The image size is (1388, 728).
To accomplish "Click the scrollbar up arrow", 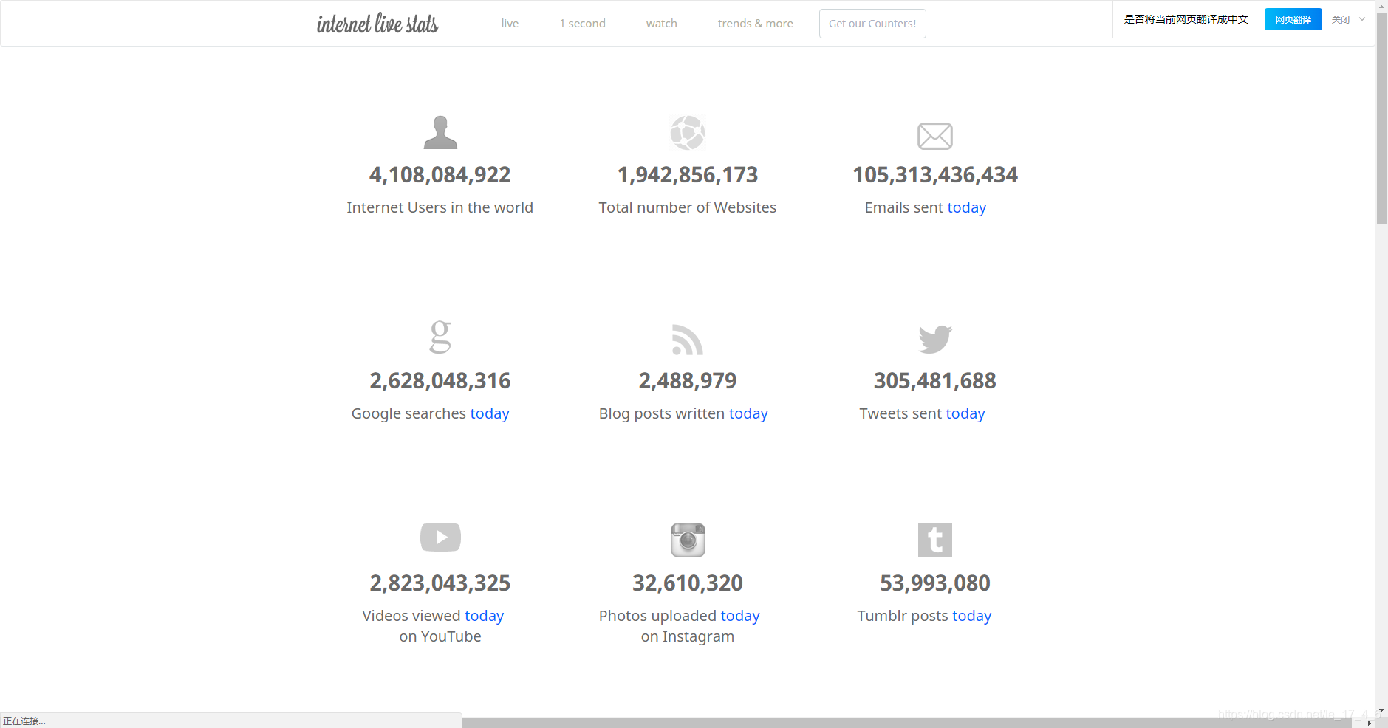I will tap(1381, 5).
